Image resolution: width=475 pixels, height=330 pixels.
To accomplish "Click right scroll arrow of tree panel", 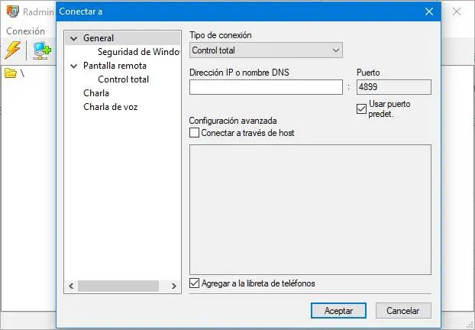I will (x=175, y=286).
